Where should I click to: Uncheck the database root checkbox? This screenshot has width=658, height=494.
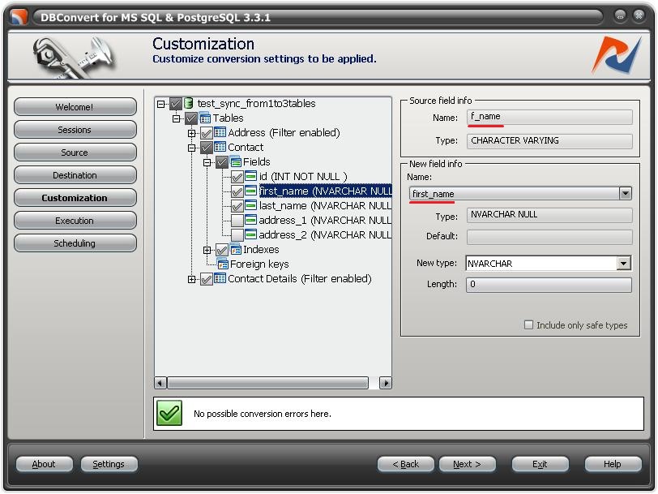[175, 103]
